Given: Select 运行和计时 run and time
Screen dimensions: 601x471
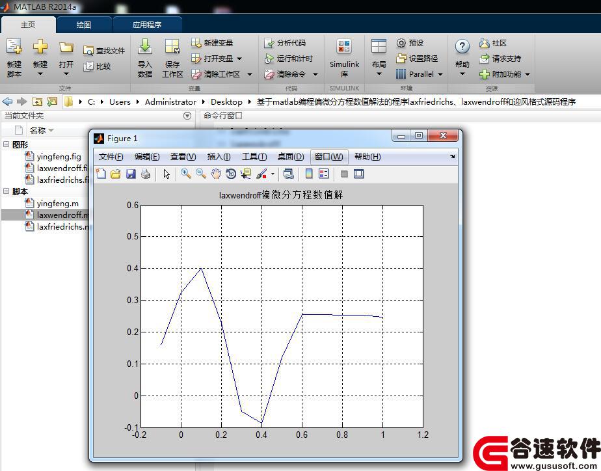Looking at the screenshot, I should pos(289,59).
